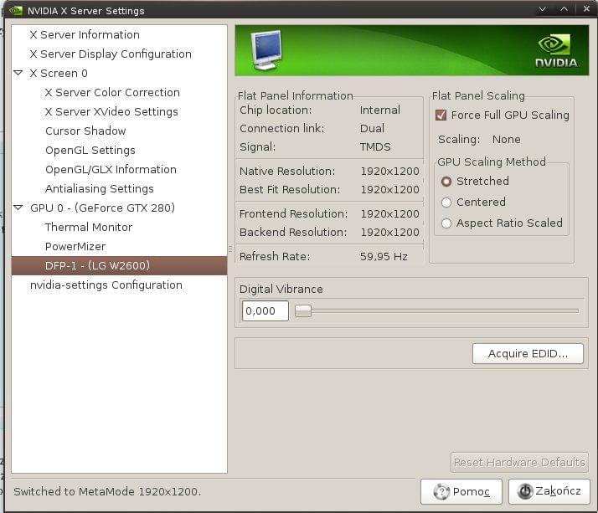Click the NVIDIA icon in the title bar
The width and height of the screenshot is (598, 513).
(16, 10)
